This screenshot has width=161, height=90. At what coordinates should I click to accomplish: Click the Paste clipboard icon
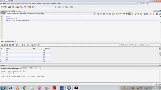click(25, 7)
